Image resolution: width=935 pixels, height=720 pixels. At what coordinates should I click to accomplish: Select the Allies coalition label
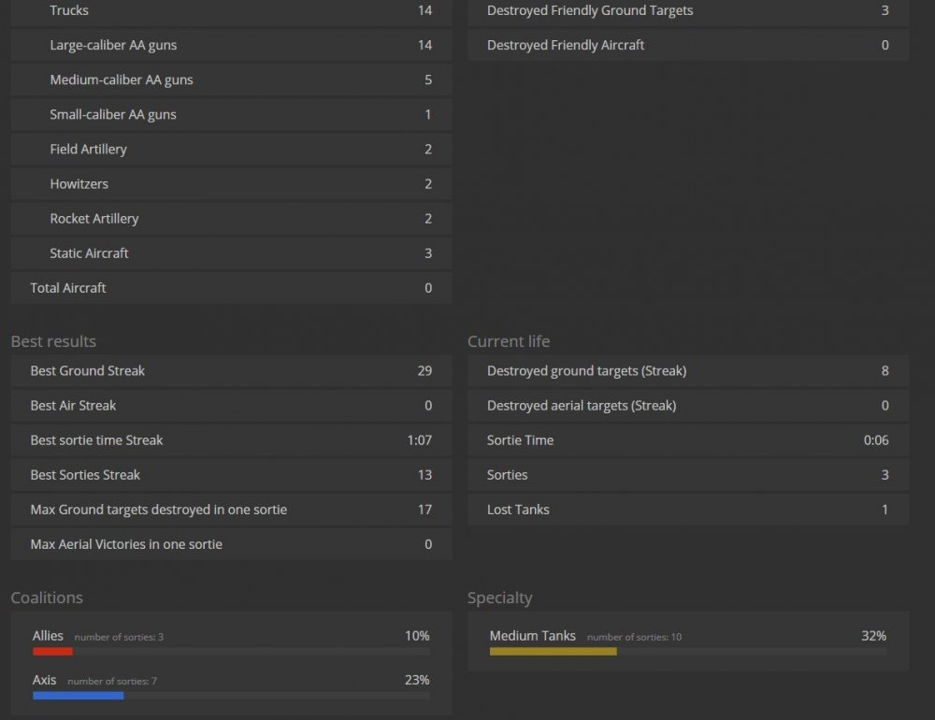(48, 636)
